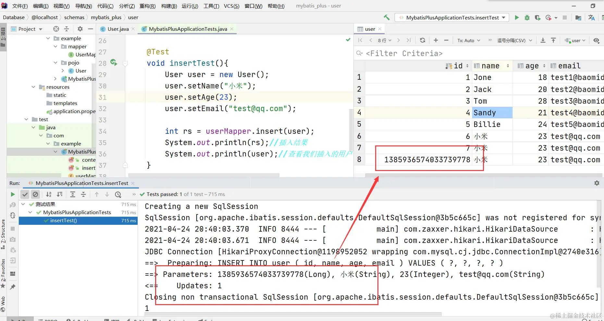604x321 pixels.
Task: Select the user database table tab
Action: tap(370, 29)
